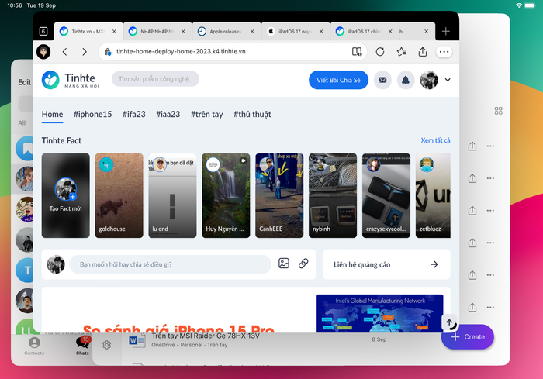
Task: Tap the browser share icon in toolbar
Action: point(423,52)
